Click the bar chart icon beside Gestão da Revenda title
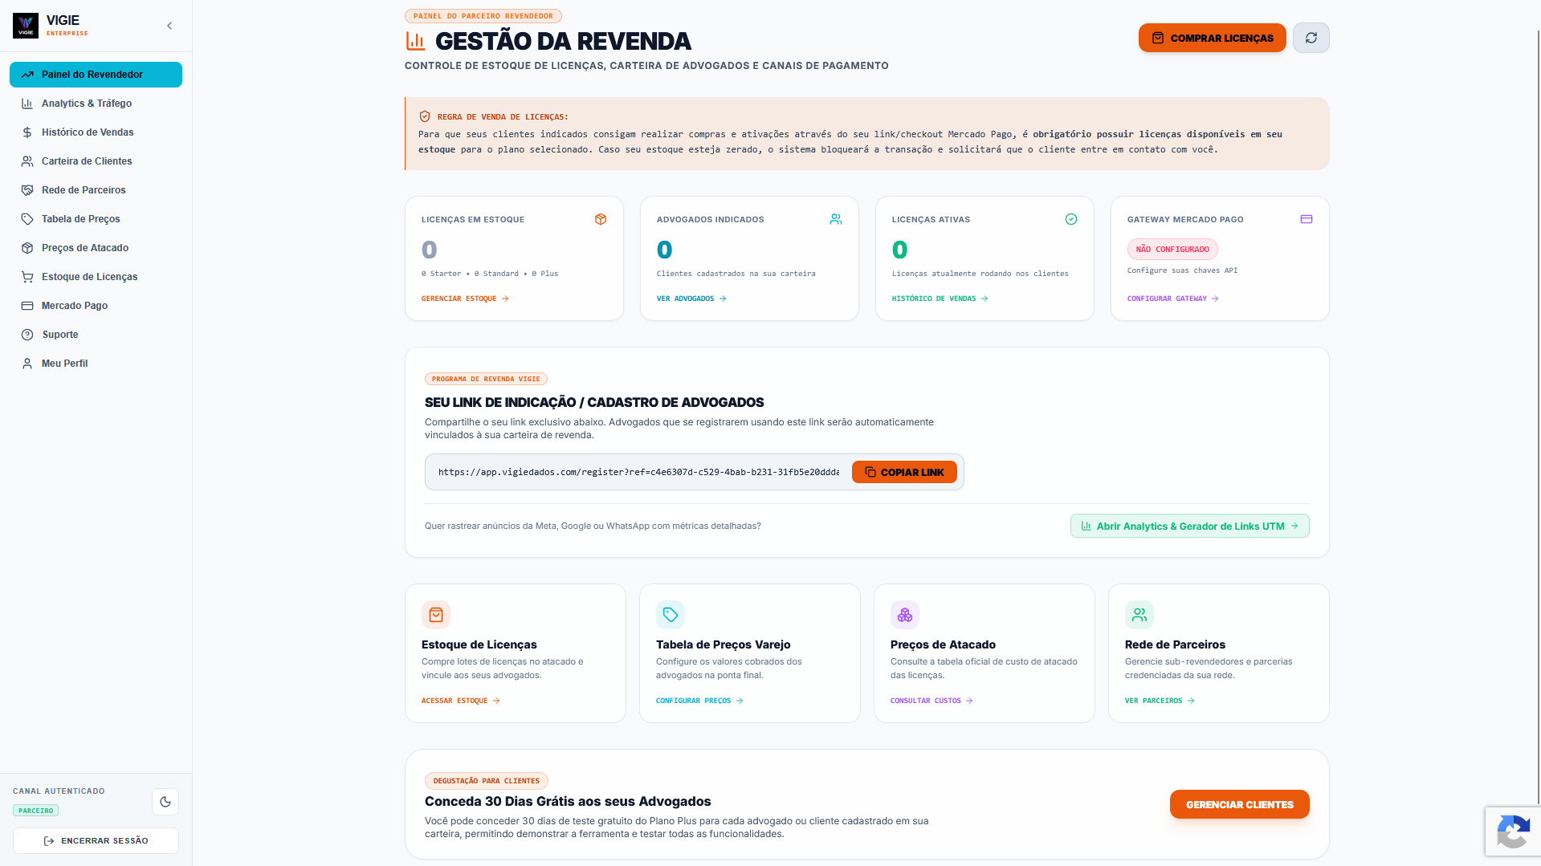The image size is (1541, 866). pos(416,40)
